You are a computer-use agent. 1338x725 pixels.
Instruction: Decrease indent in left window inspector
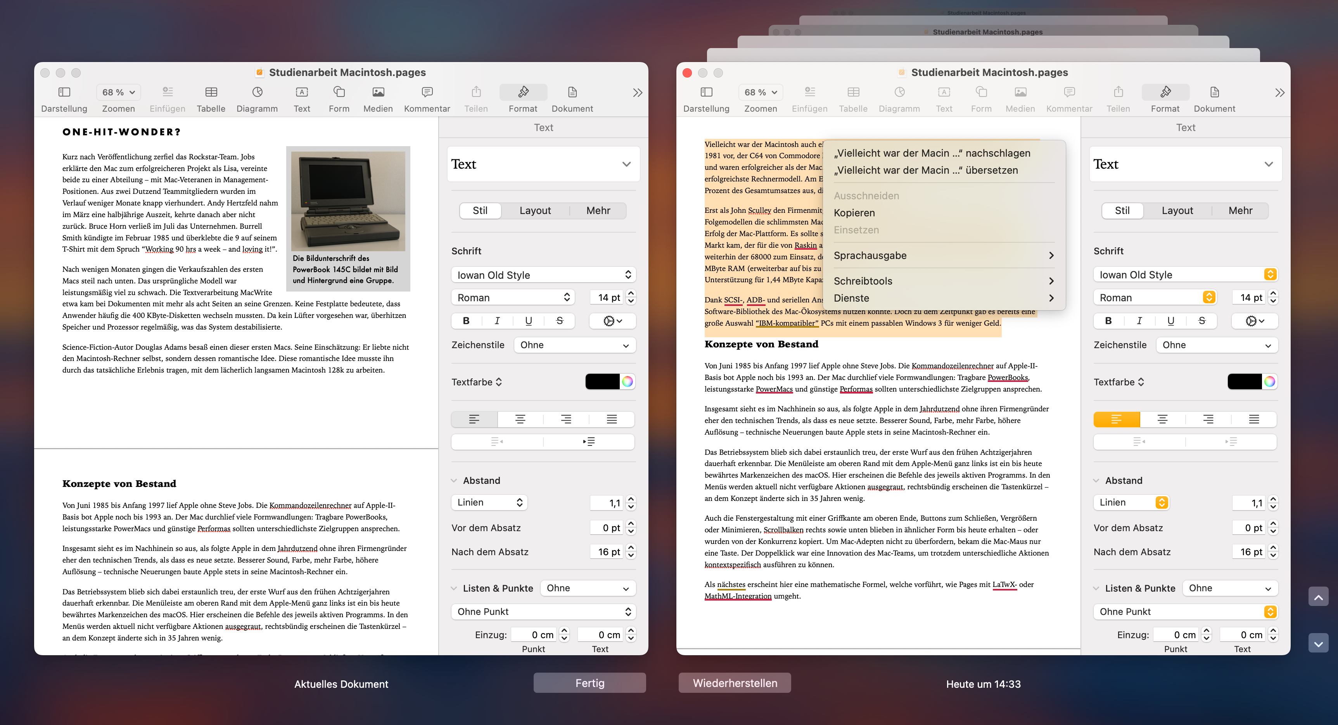coord(497,442)
